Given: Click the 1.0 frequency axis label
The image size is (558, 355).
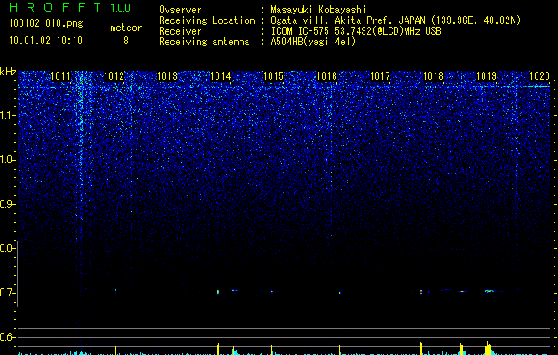Looking at the screenshot, I should point(8,160).
